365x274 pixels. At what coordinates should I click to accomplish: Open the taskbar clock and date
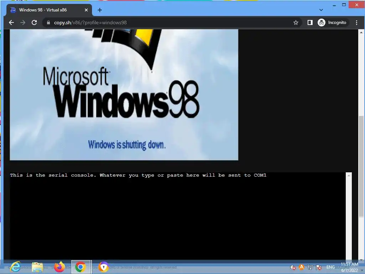[x=349, y=267]
